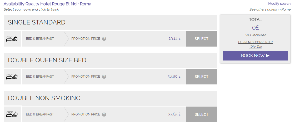Click the Double Non Smoking heading
295x126 pixels.
pos(44,98)
